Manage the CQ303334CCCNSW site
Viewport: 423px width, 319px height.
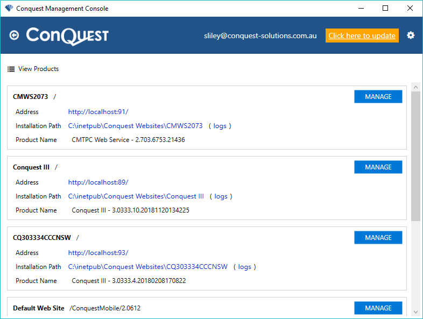(x=378, y=238)
